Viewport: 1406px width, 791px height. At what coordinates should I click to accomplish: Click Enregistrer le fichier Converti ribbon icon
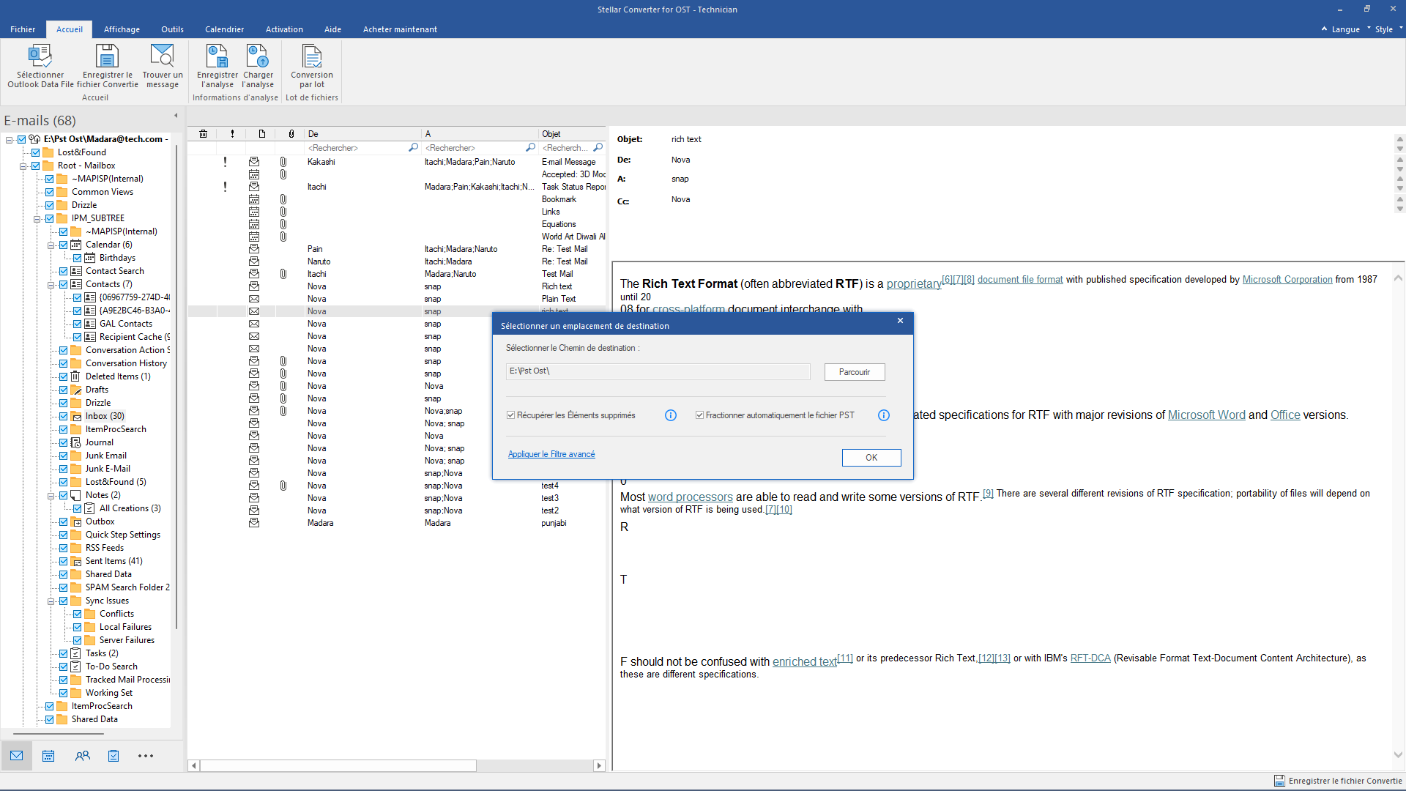pyautogui.click(x=107, y=56)
